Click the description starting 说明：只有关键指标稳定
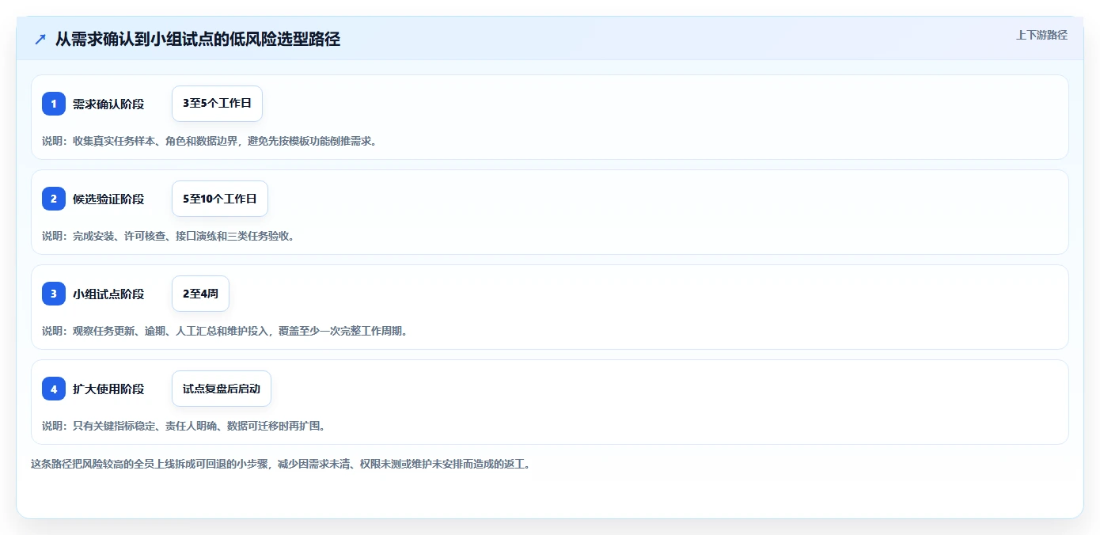This screenshot has height=535, width=1100. pos(186,426)
